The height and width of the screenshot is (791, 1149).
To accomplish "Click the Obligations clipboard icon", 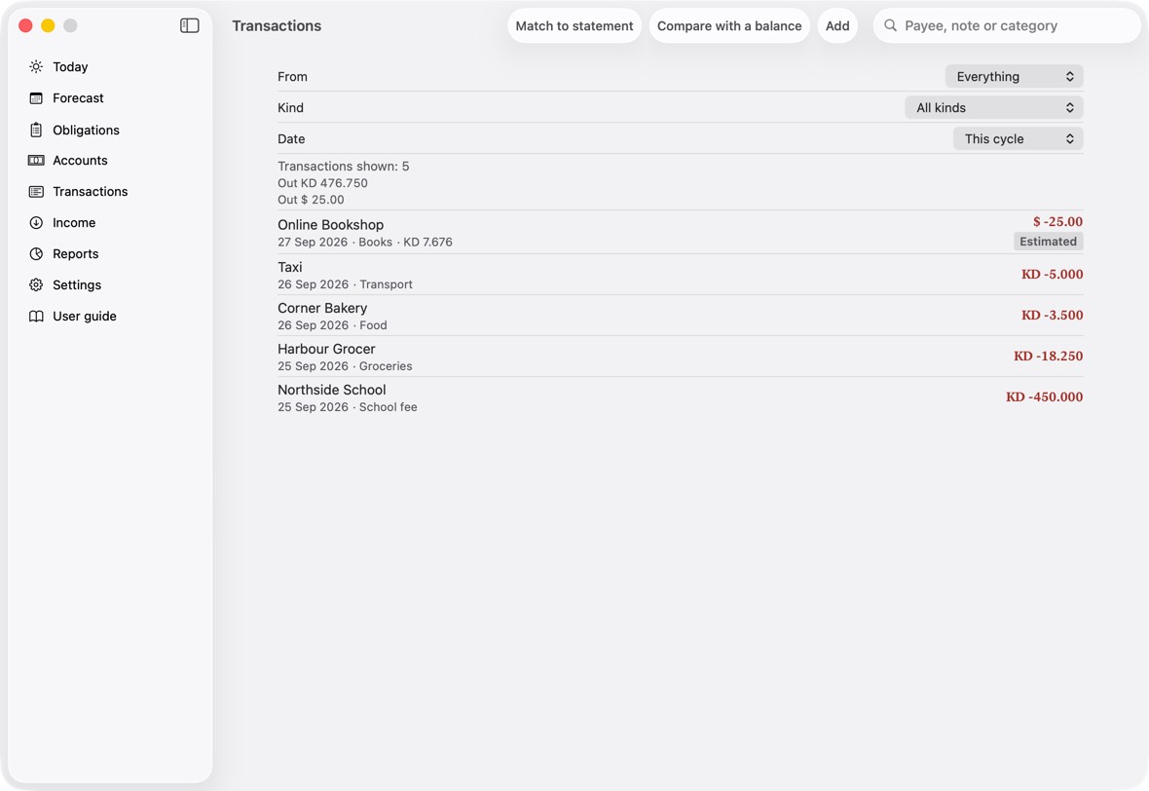I will 36,130.
